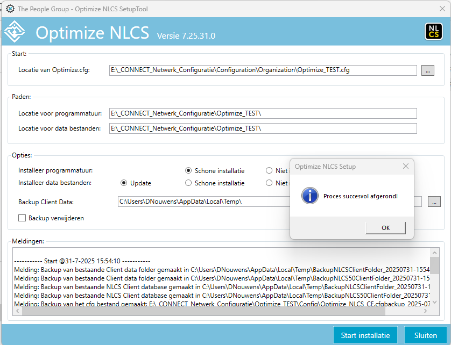Click Meldingen scroll left arrow
This screenshot has height=345, width=451.
(18, 311)
